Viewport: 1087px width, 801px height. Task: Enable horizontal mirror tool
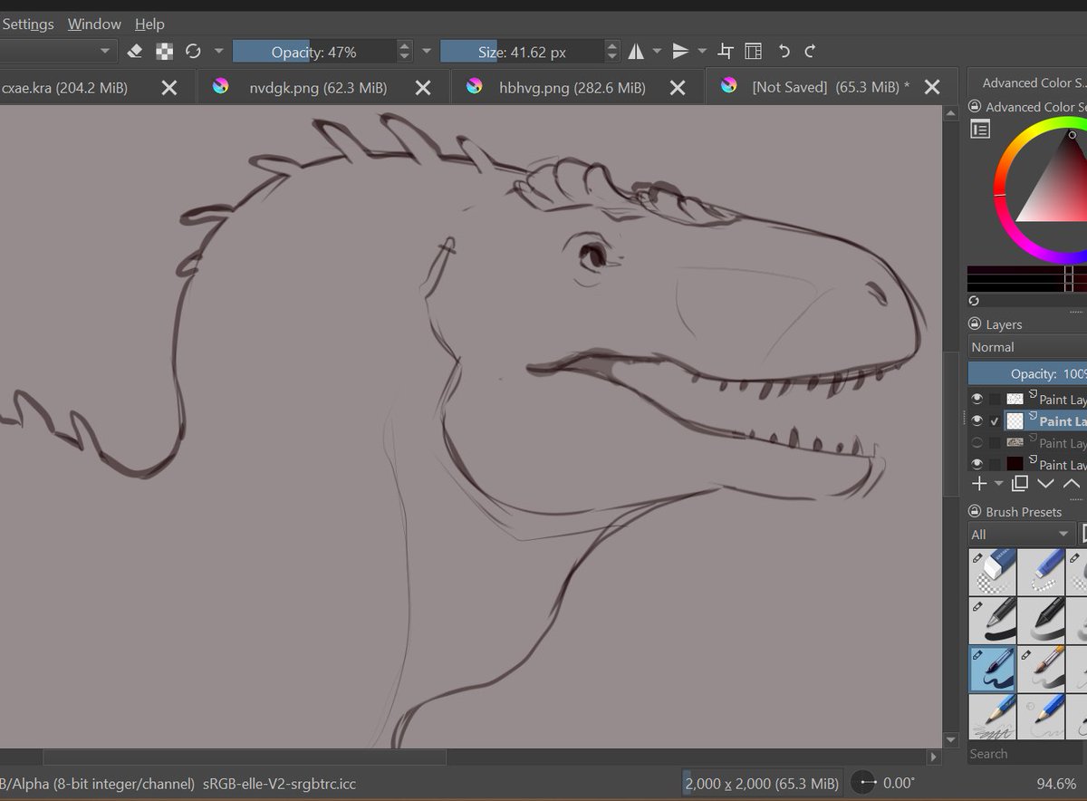coord(636,52)
